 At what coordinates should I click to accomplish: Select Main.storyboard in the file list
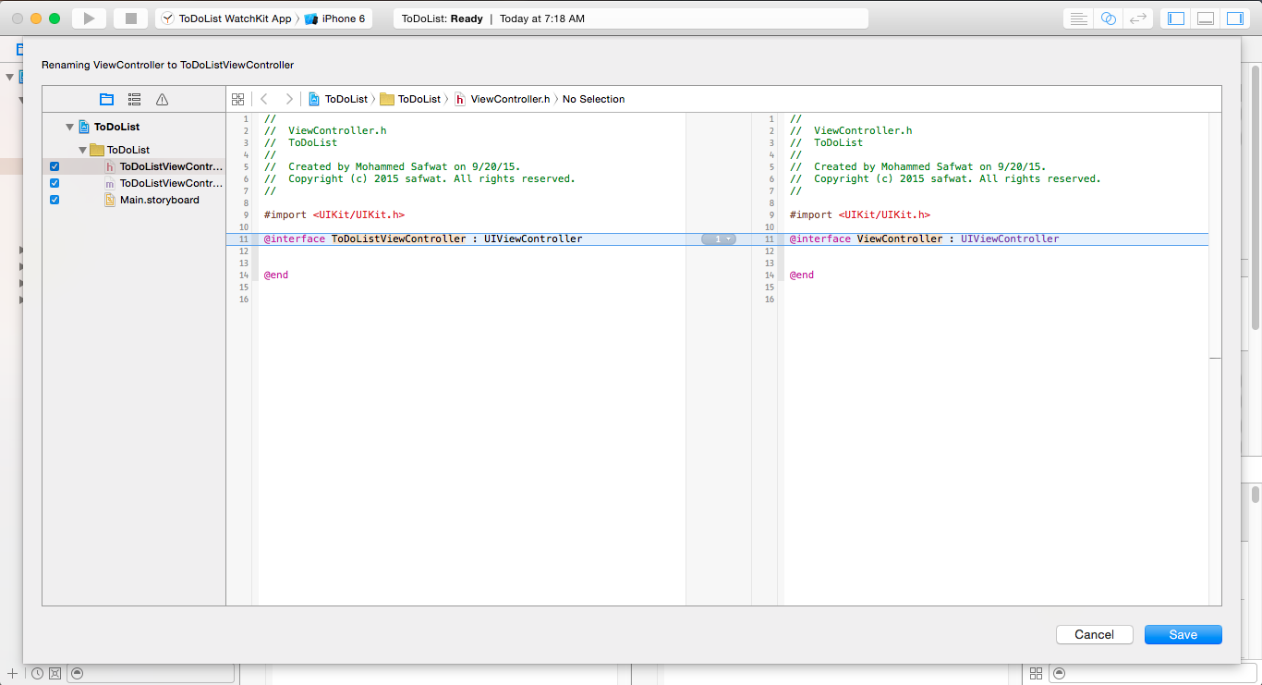pos(134,200)
